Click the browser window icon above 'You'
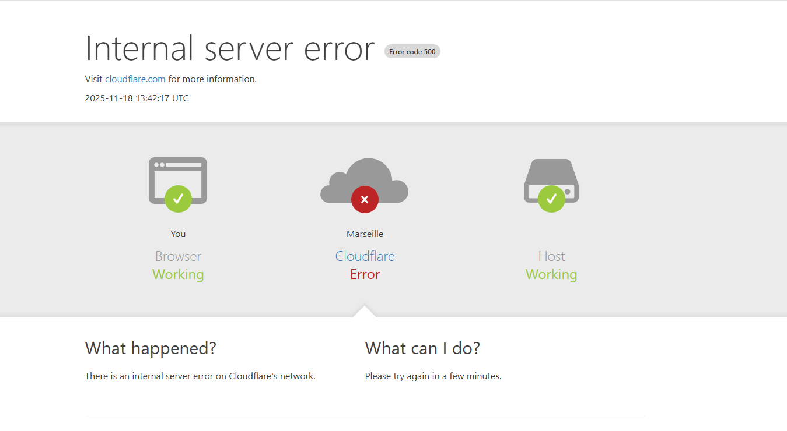Image resolution: width=787 pixels, height=431 pixels. tap(177, 175)
